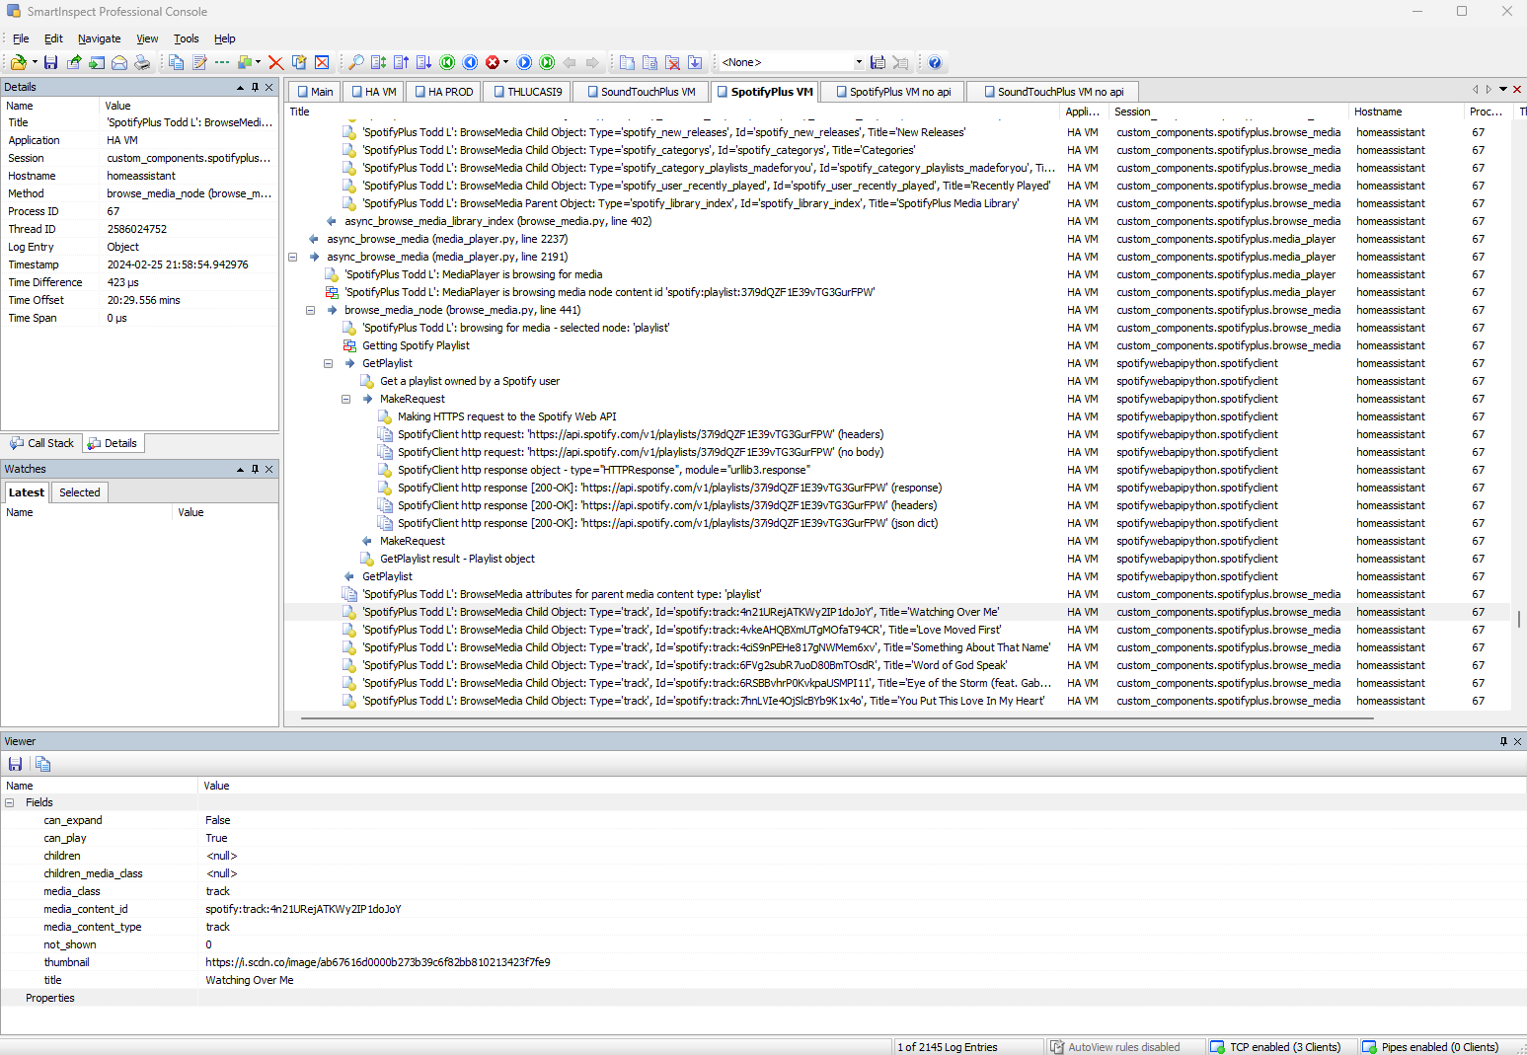
Task: Click the save filter icon beside None dropdown
Action: tap(878, 62)
